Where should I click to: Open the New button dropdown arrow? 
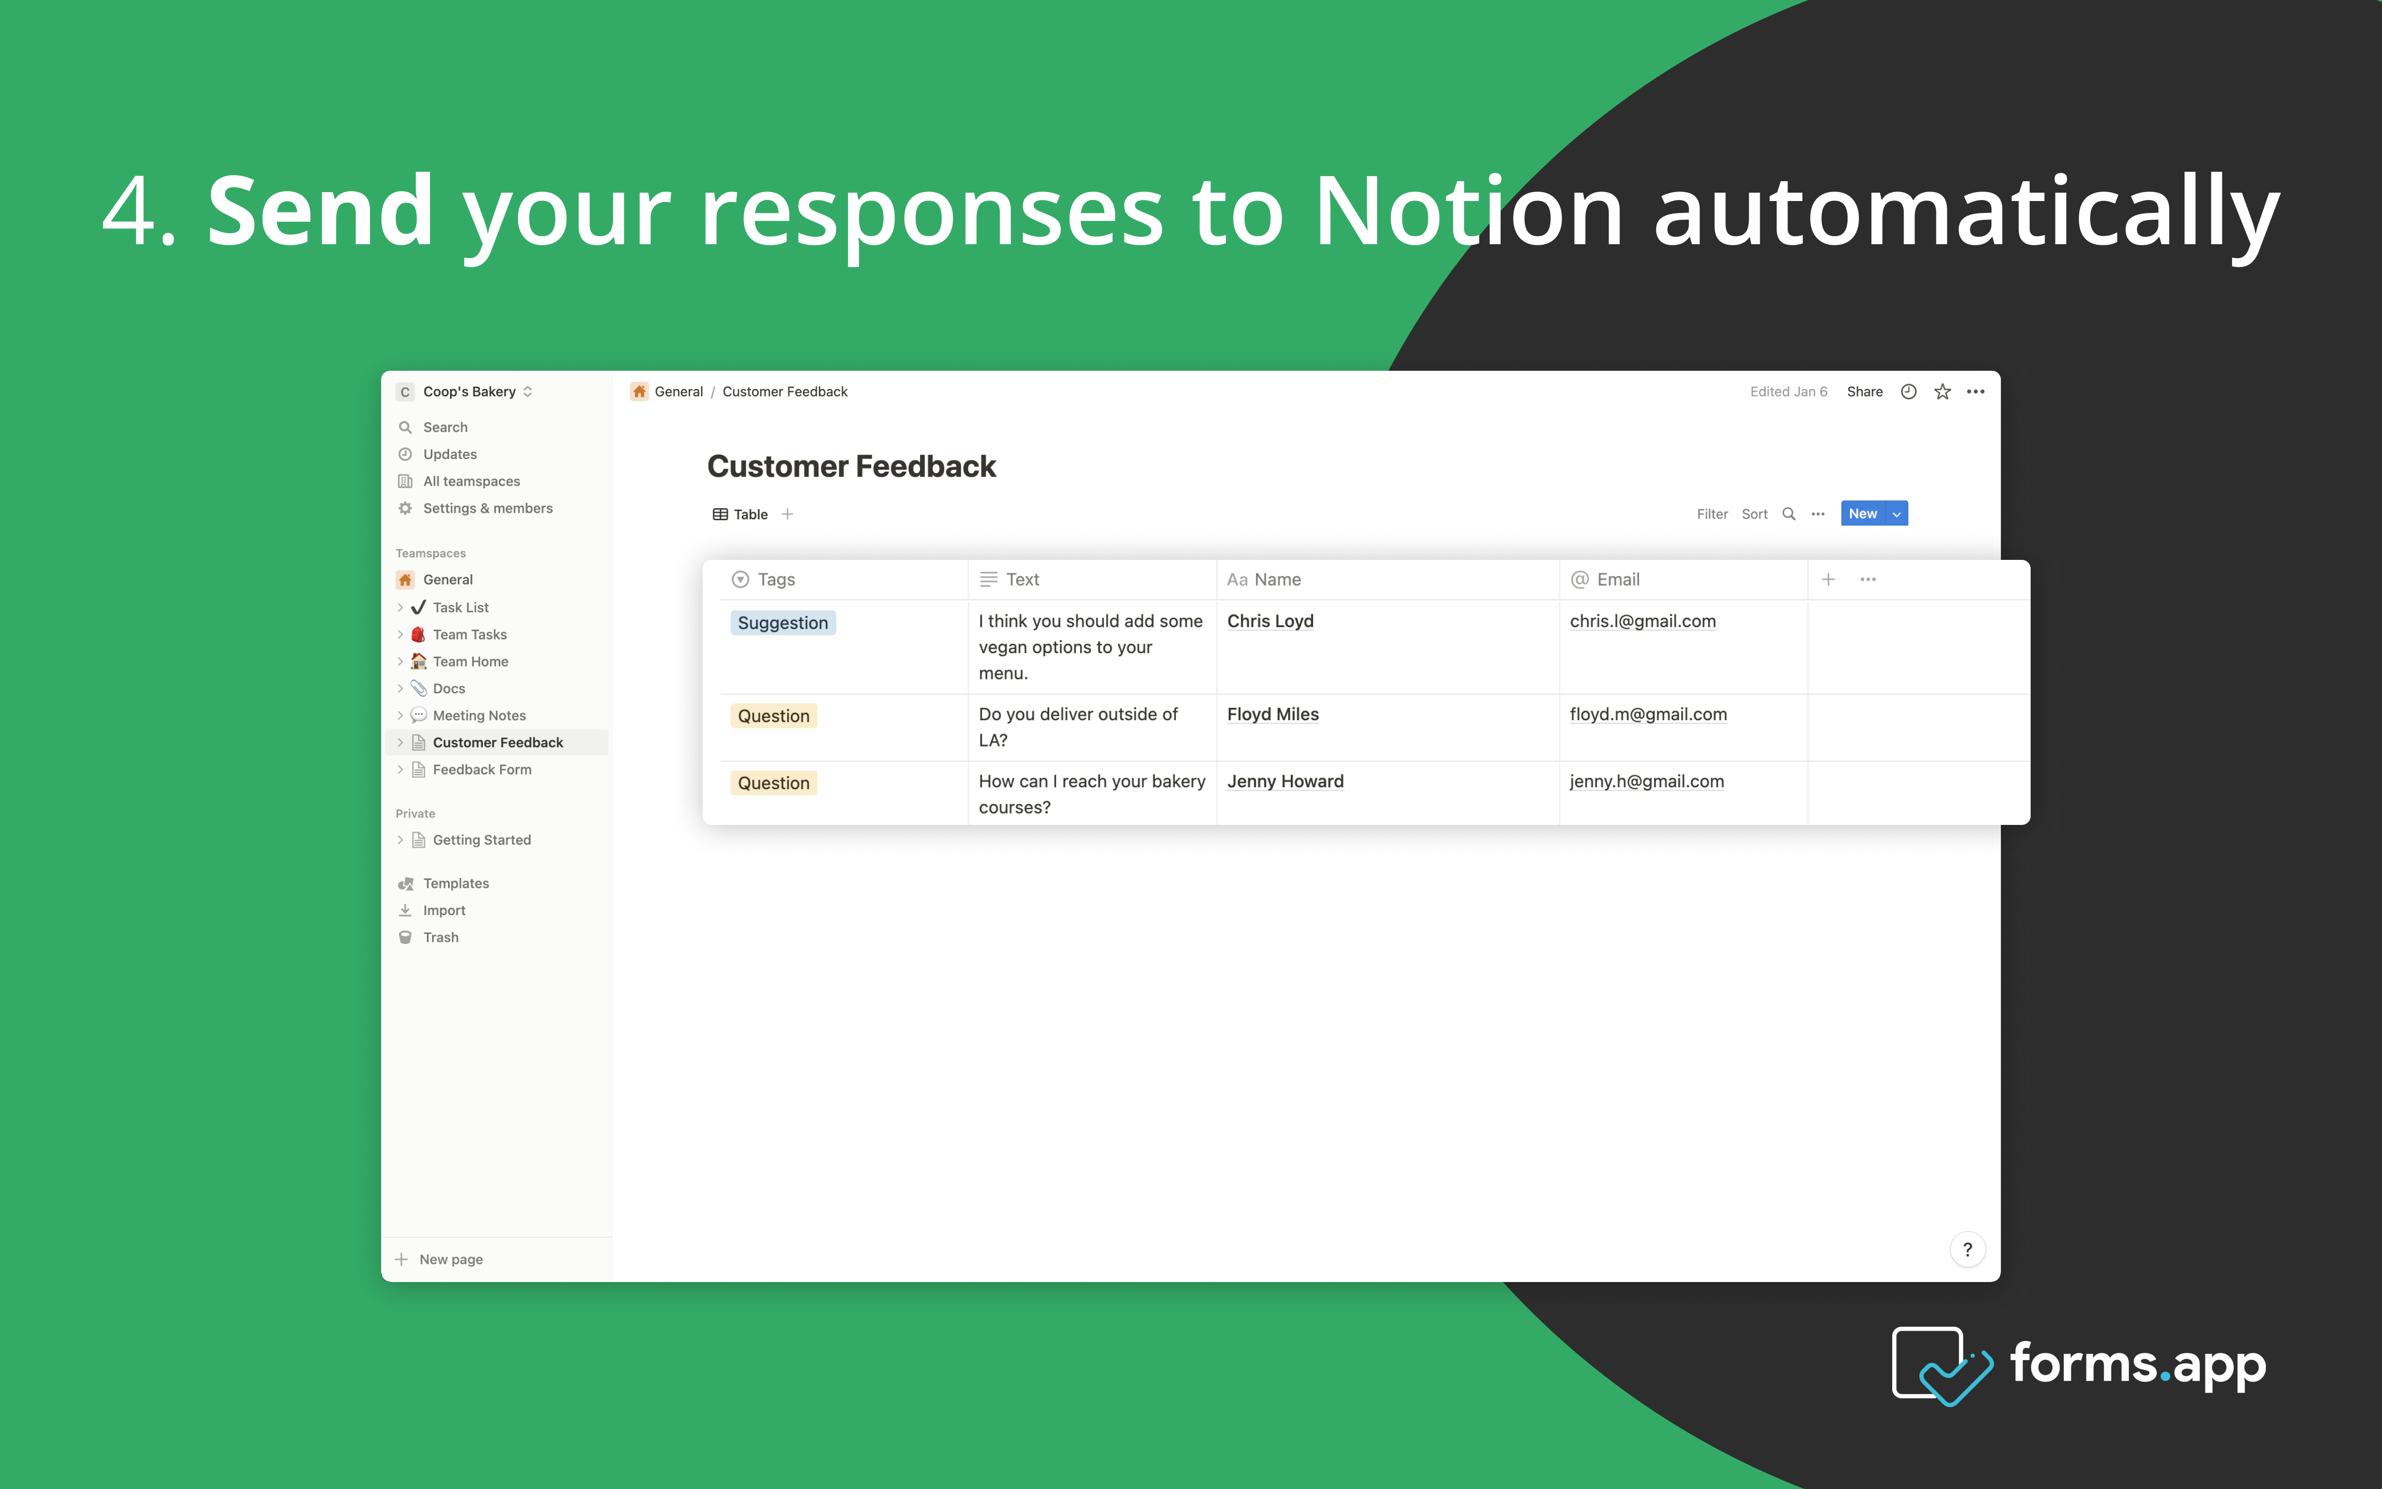(1897, 514)
